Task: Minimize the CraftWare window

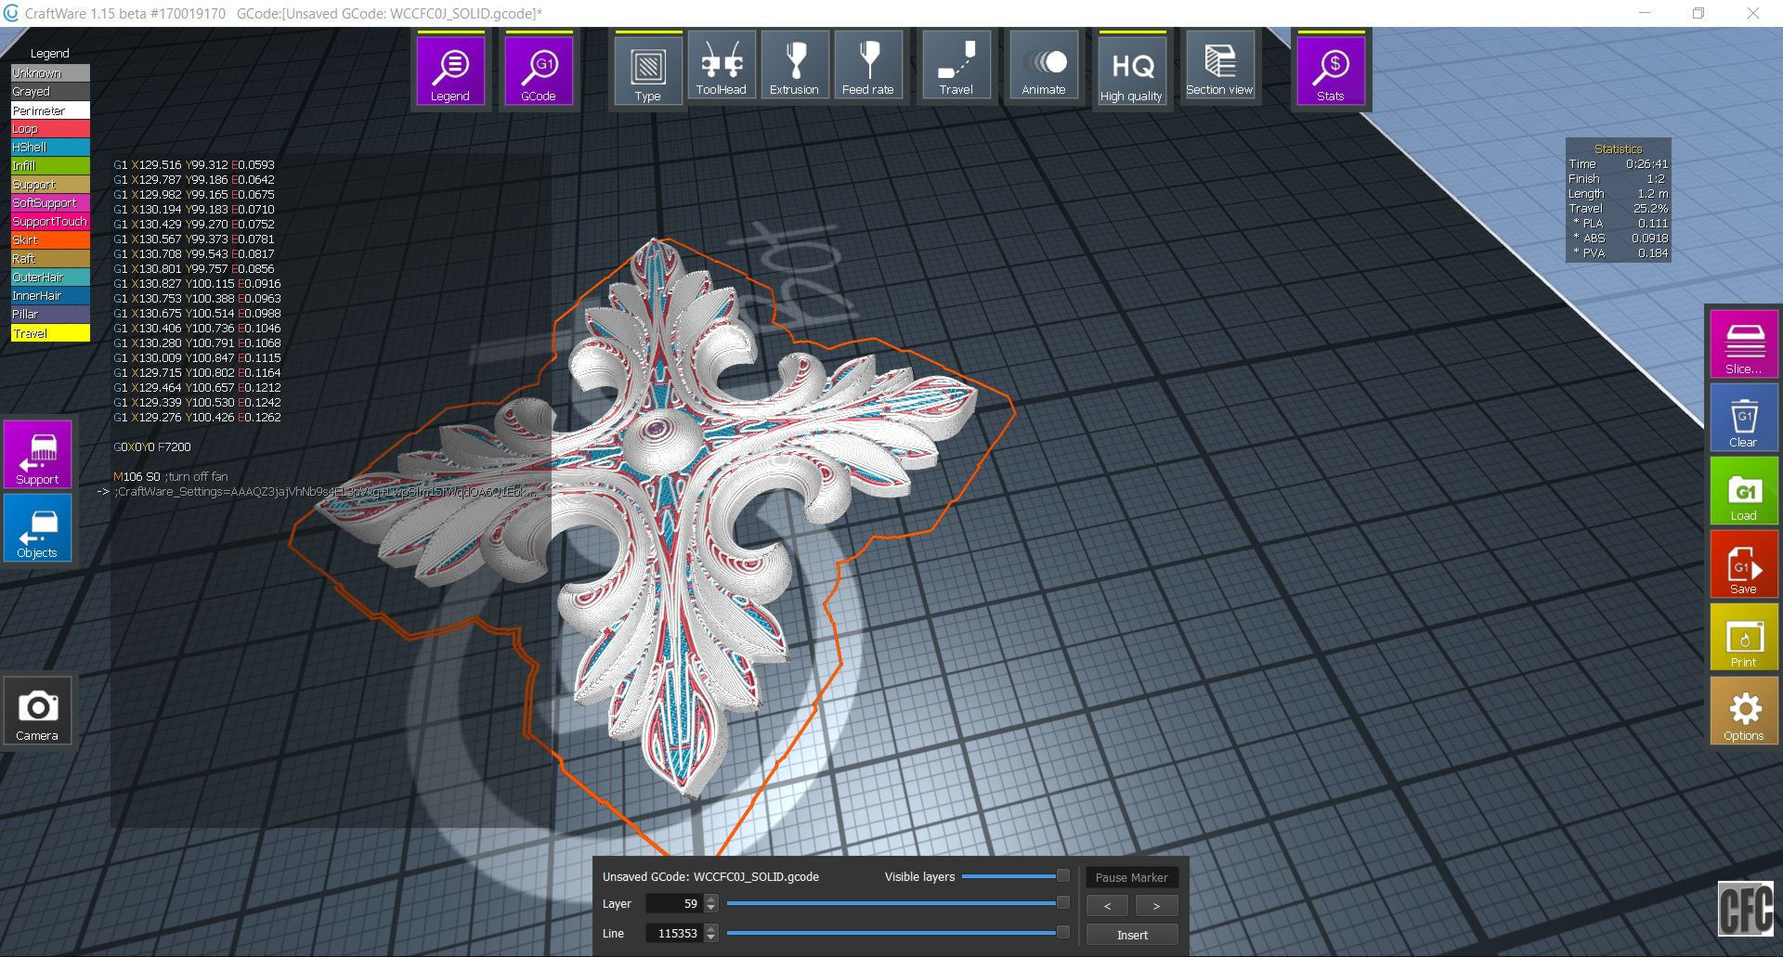Action: click(x=1645, y=13)
